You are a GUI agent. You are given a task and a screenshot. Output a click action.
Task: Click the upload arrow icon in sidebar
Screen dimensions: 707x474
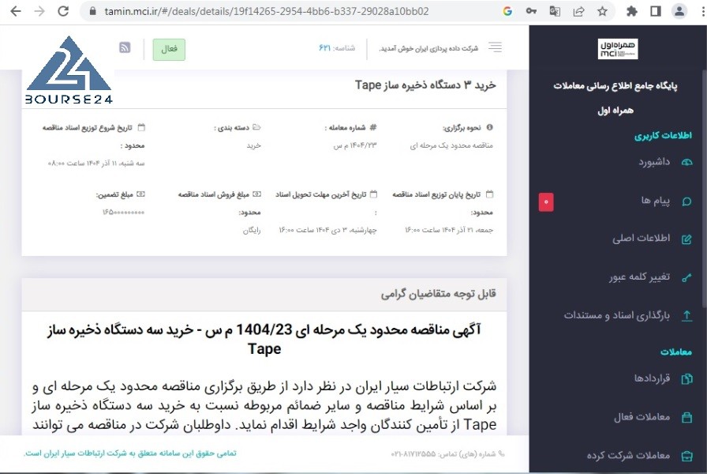[686, 316]
